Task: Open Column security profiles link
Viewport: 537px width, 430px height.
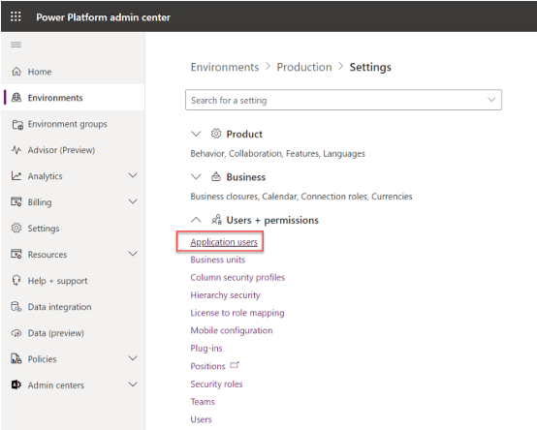Action: 237,277
